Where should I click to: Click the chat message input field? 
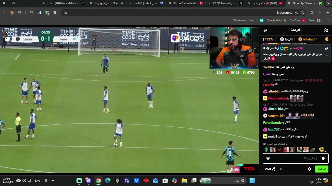click(296, 158)
